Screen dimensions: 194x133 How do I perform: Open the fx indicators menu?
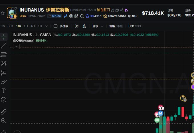point(84,26)
